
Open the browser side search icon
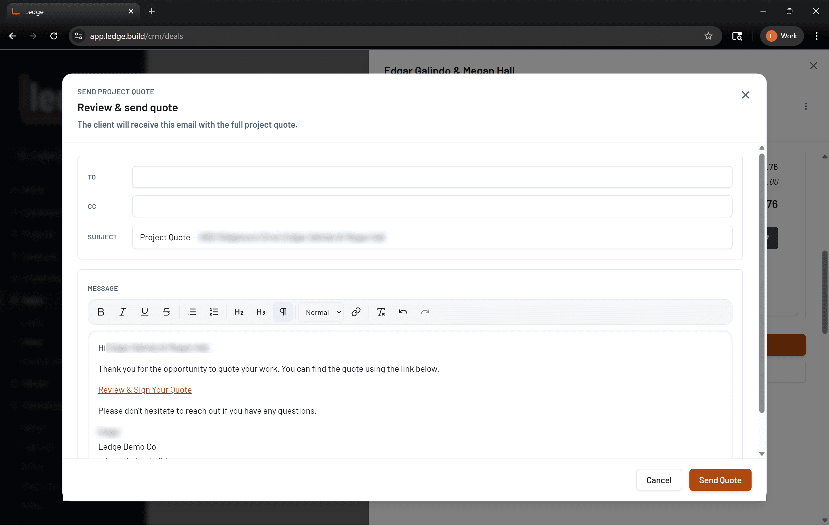(737, 36)
